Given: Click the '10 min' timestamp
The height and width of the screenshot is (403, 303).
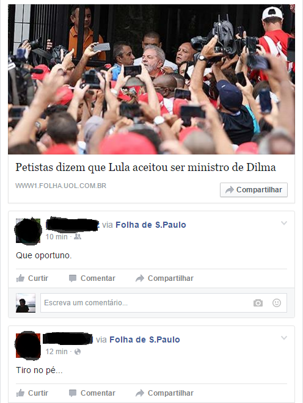Looking at the screenshot, I should (x=57, y=237).
